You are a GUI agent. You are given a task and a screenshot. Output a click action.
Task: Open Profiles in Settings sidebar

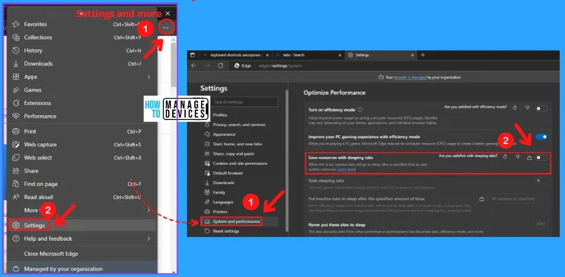(x=220, y=115)
